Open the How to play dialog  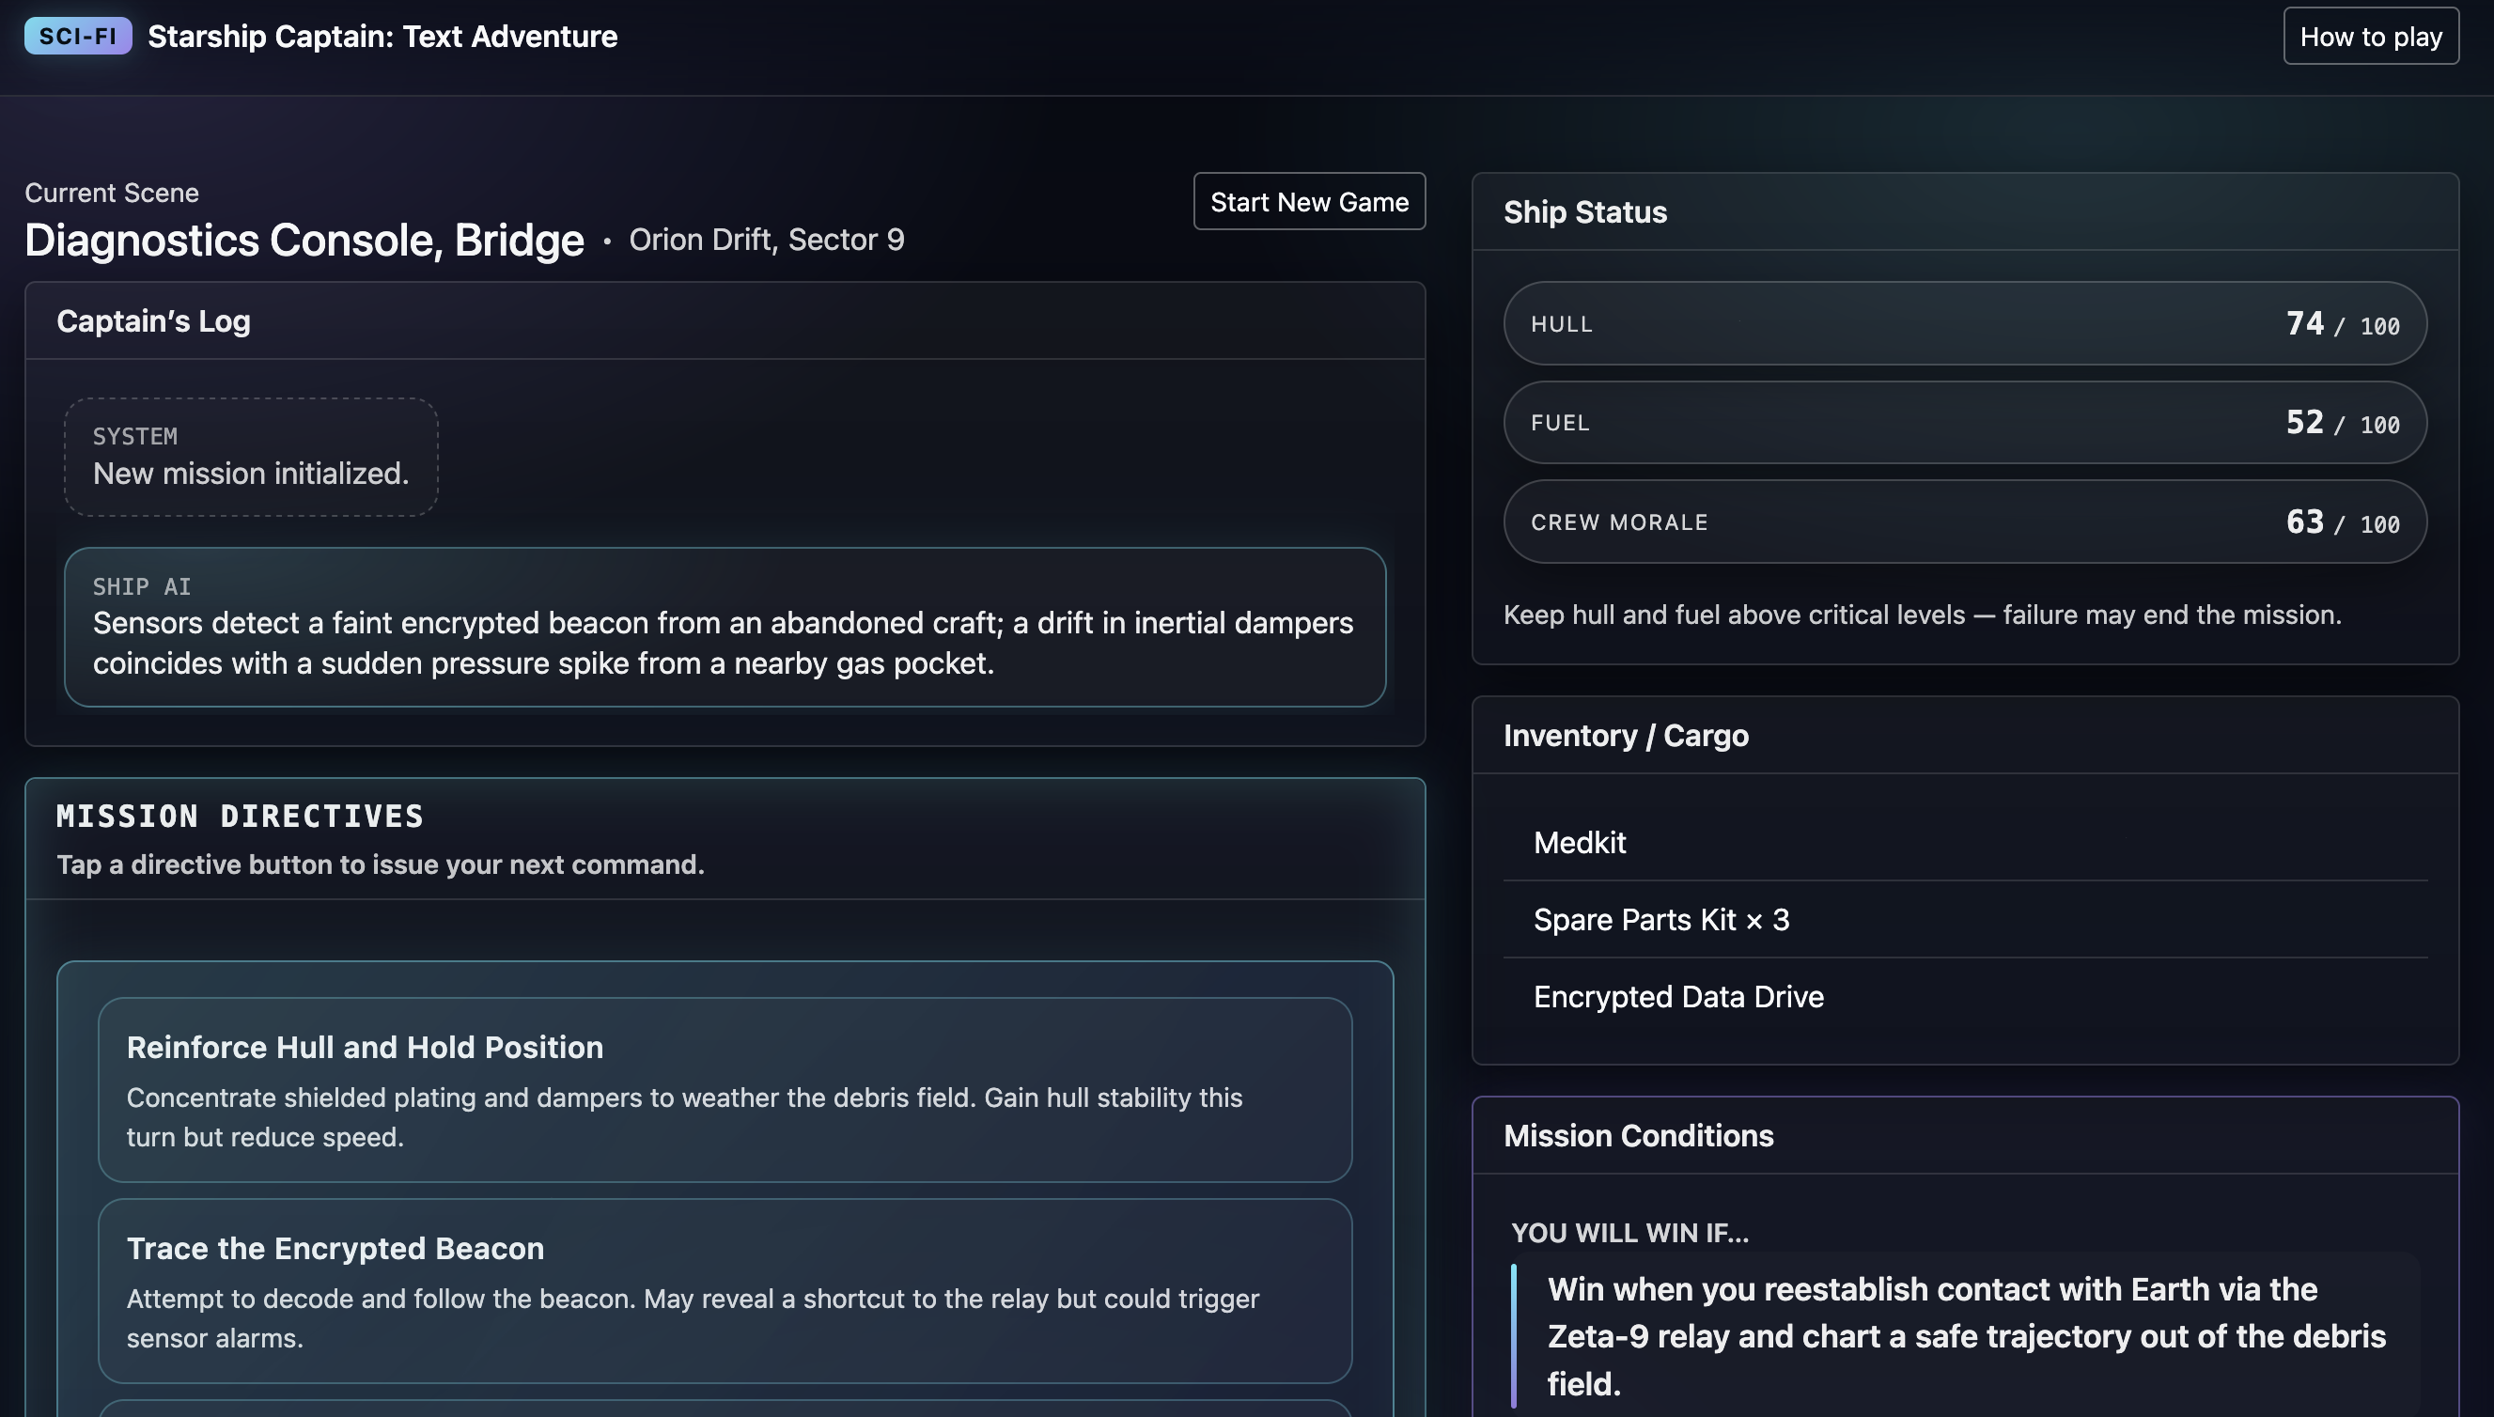tap(2370, 36)
